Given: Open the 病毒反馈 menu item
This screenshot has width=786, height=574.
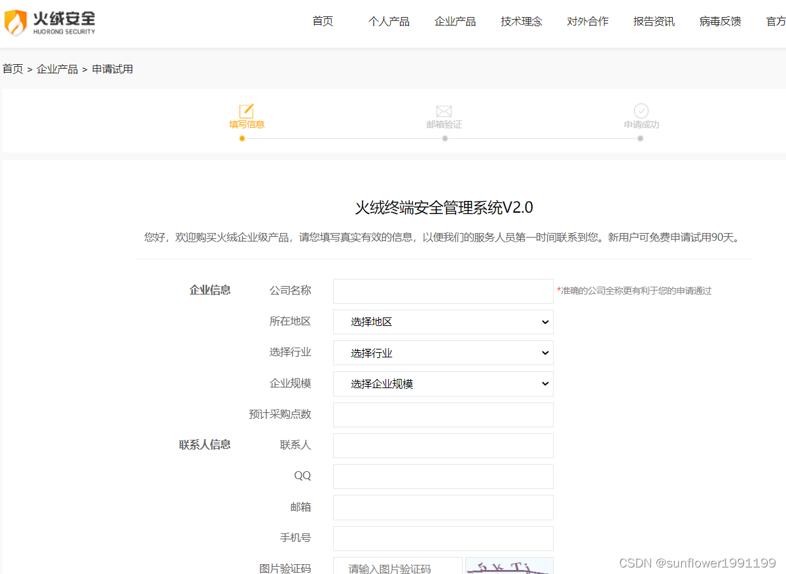Looking at the screenshot, I should tap(720, 22).
